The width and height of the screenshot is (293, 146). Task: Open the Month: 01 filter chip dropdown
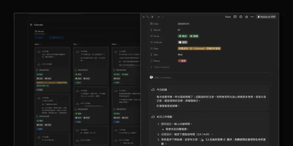[57, 37]
